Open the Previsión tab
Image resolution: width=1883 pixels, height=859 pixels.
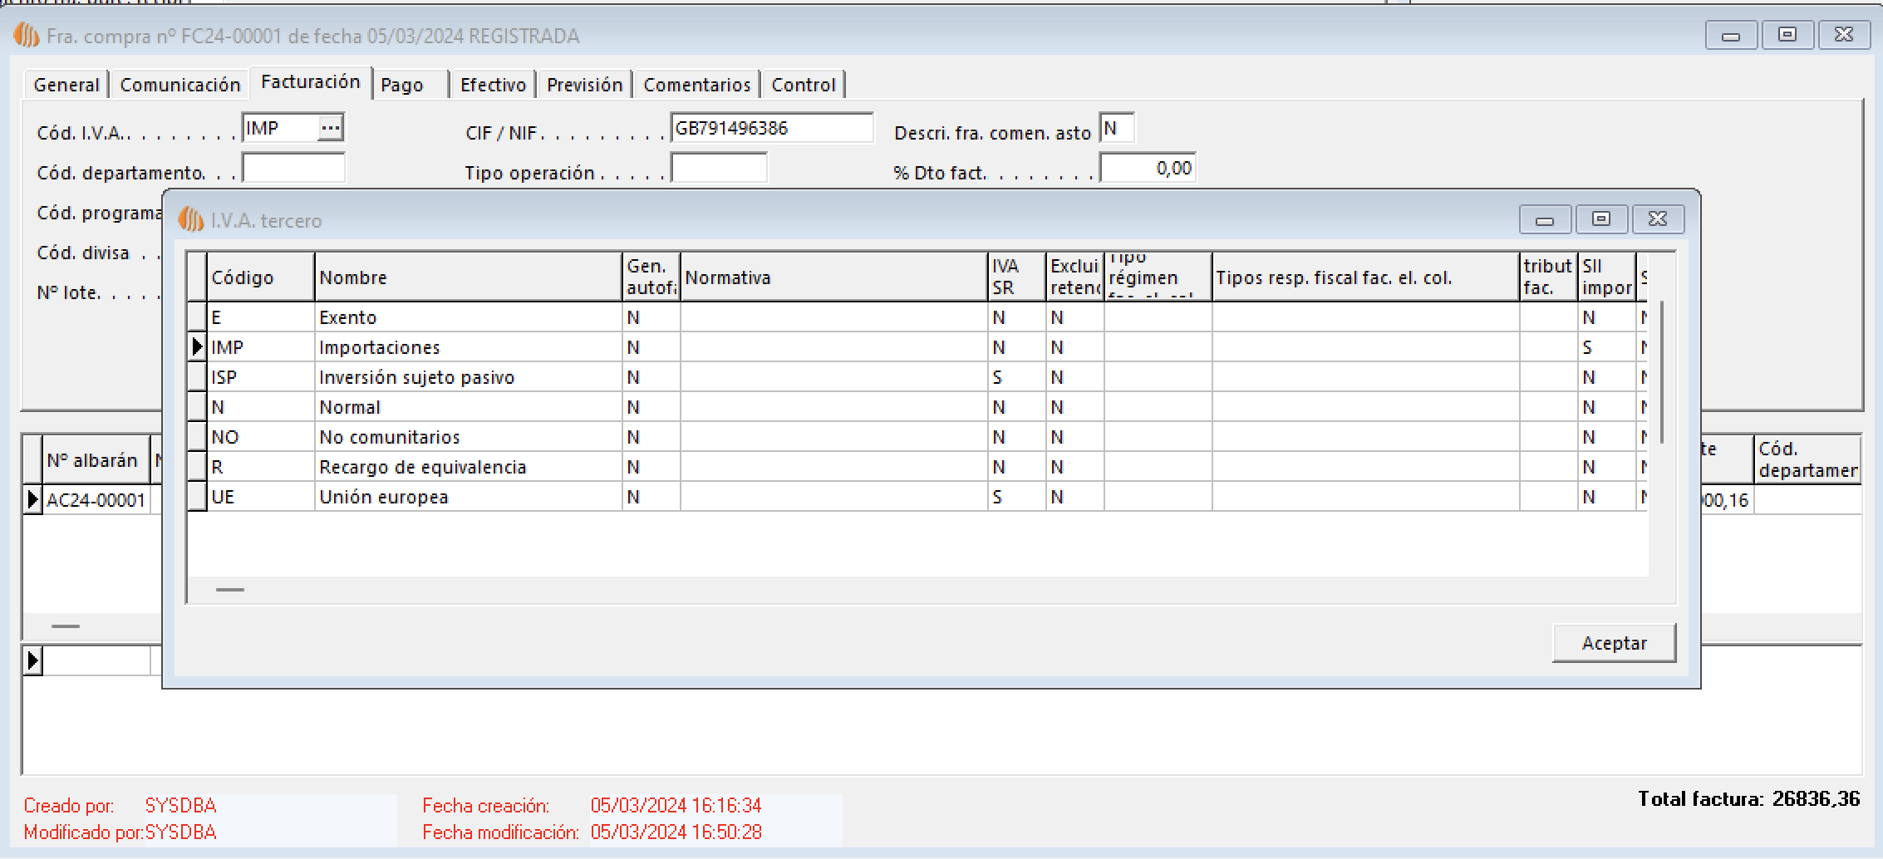coord(584,85)
